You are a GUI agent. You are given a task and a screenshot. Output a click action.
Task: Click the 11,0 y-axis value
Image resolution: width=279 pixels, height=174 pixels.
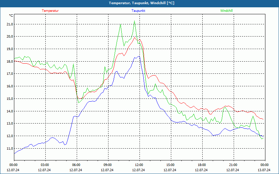[x=10, y=149]
